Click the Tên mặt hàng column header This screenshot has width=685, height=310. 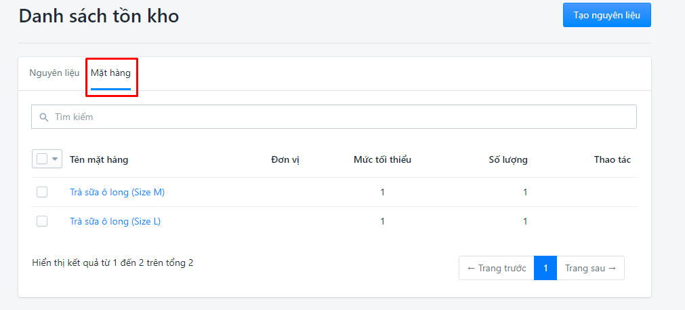tap(99, 159)
